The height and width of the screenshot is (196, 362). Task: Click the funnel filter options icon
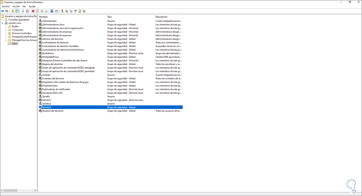pyautogui.click(x=75, y=11)
